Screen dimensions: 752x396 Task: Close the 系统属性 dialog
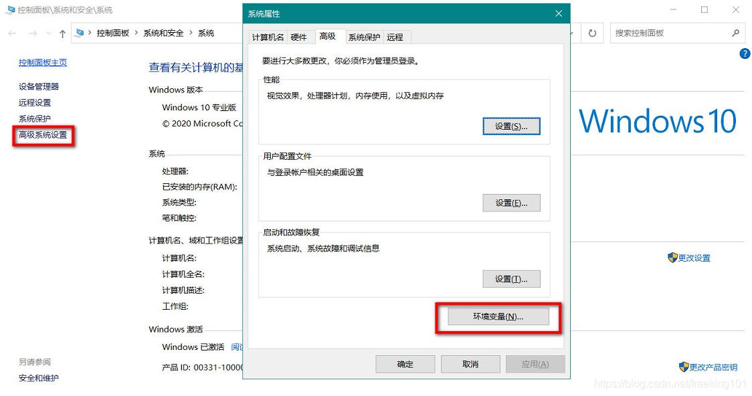(x=559, y=13)
